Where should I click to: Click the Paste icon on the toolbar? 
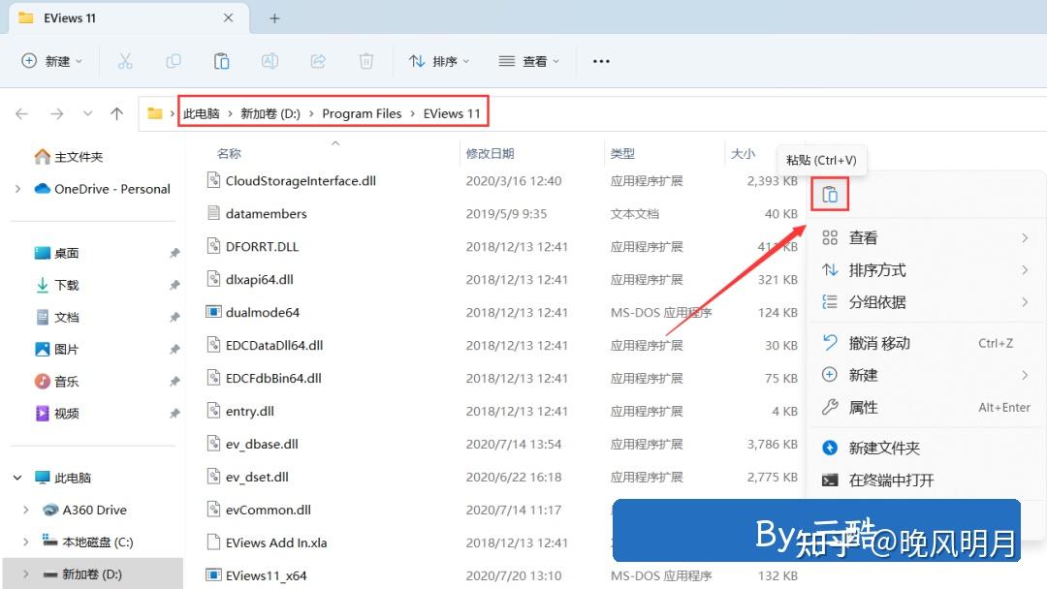click(x=221, y=60)
